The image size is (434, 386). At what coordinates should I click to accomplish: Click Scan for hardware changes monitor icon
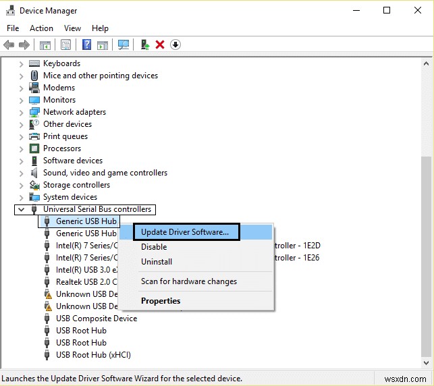click(124, 45)
